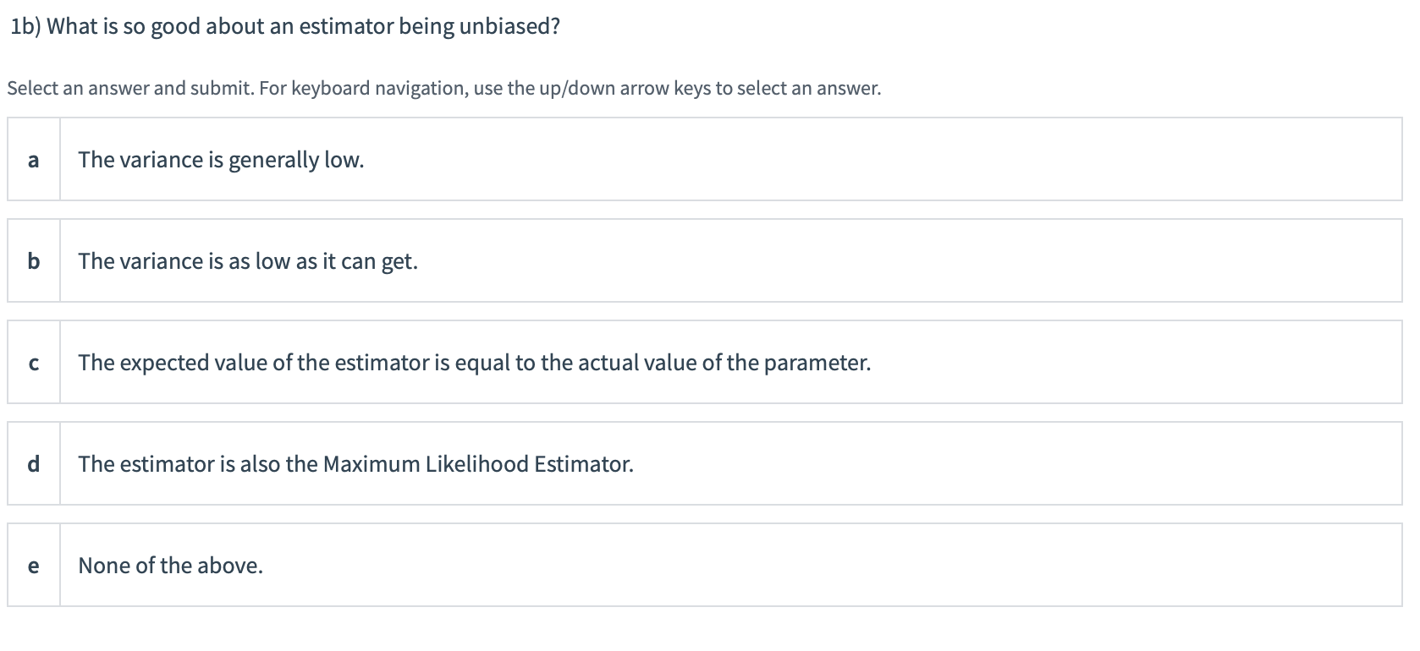Click the question text 1b
Image resolution: width=1420 pixels, height=651 pixels.
pos(283,25)
